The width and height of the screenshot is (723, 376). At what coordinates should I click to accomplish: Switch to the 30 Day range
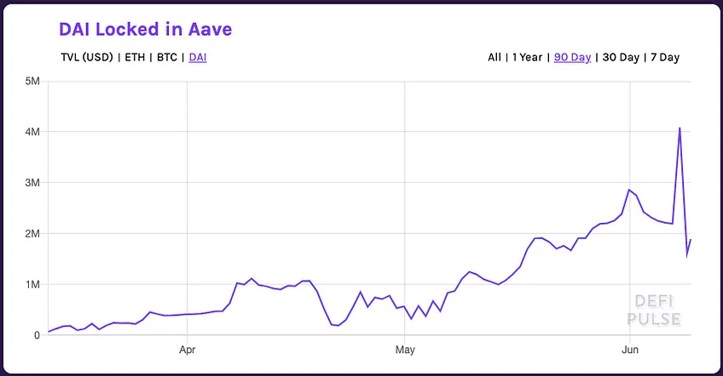tap(621, 58)
